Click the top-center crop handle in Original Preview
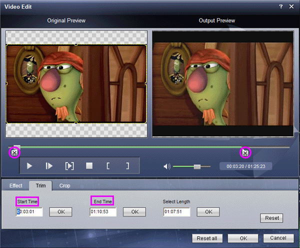The image size is (300, 248). pyautogui.click(x=76, y=45)
